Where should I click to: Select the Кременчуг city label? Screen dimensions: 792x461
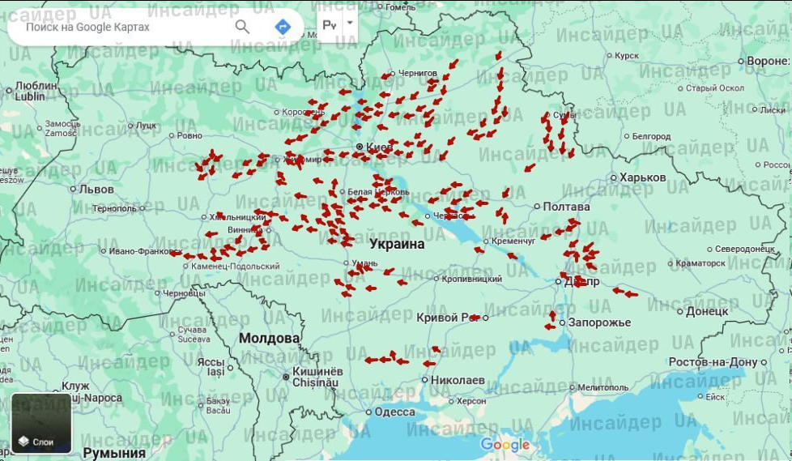pos(513,241)
